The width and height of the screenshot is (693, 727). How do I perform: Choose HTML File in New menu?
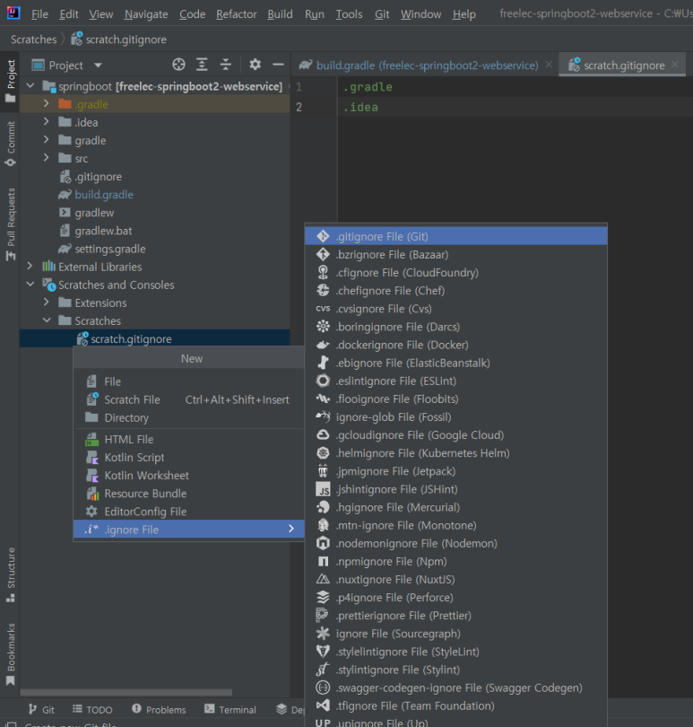[188, 439]
